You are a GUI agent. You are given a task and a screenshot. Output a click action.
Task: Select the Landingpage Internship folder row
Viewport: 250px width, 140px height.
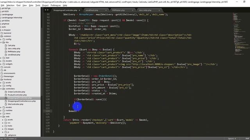pos(20,17)
